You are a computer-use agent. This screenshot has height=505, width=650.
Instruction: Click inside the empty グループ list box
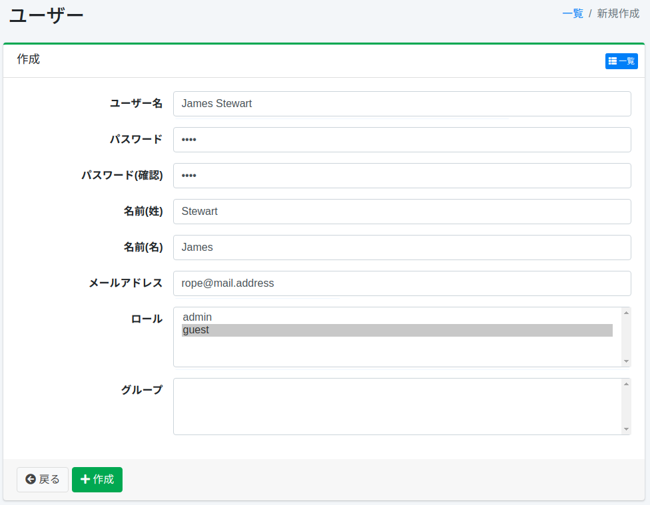pos(397,407)
